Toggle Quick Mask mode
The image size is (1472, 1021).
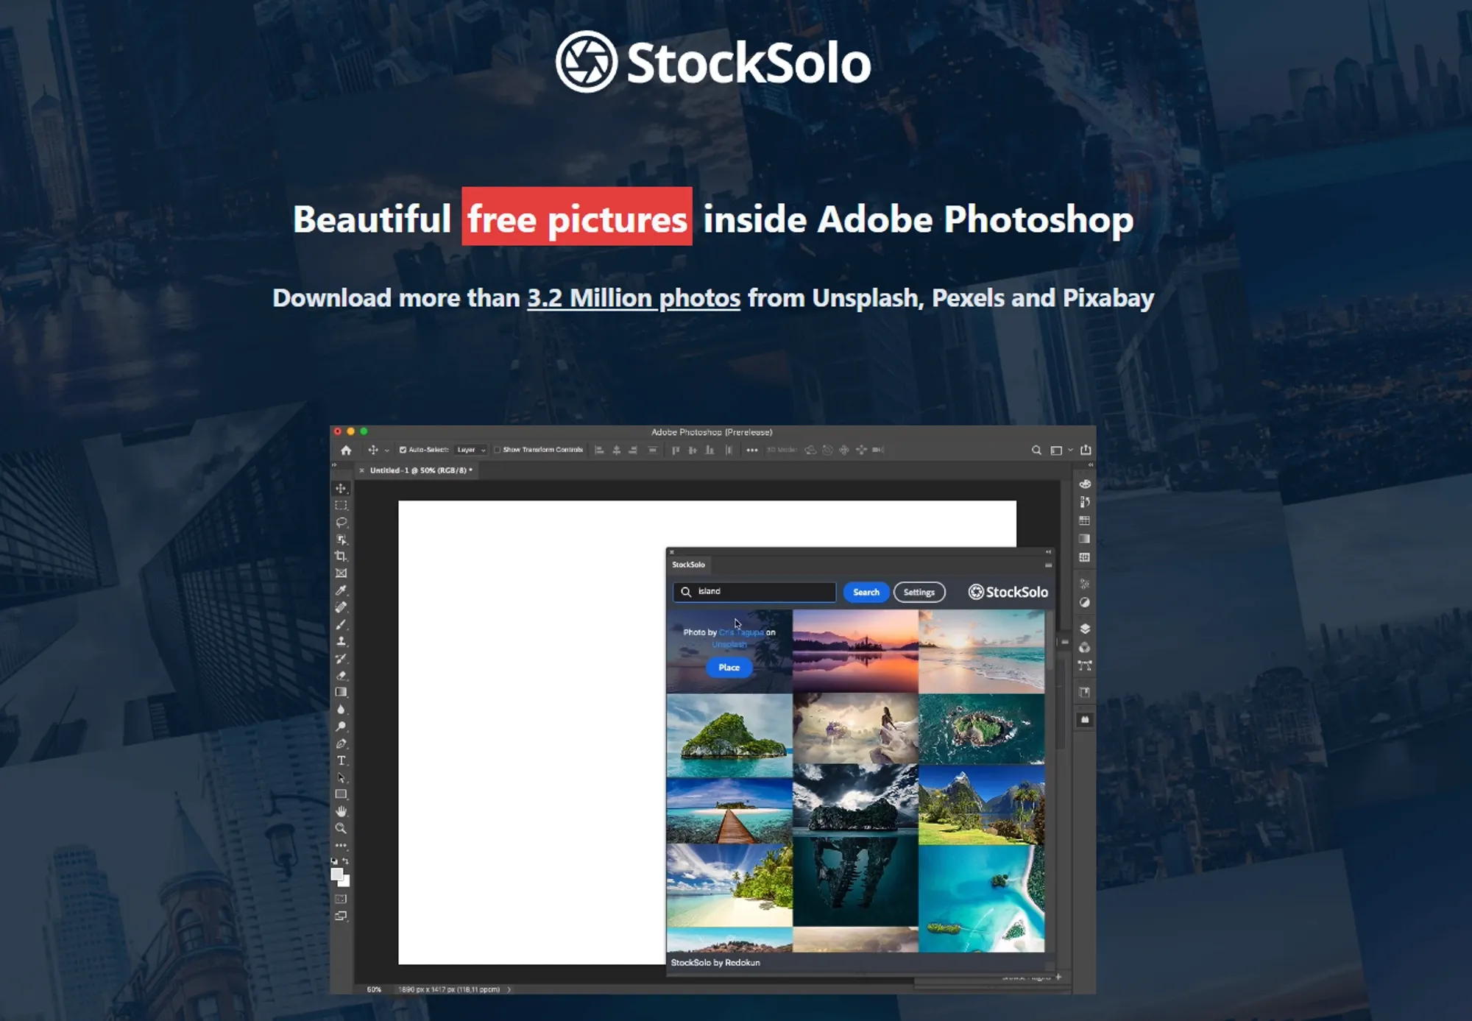pyautogui.click(x=341, y=899)
